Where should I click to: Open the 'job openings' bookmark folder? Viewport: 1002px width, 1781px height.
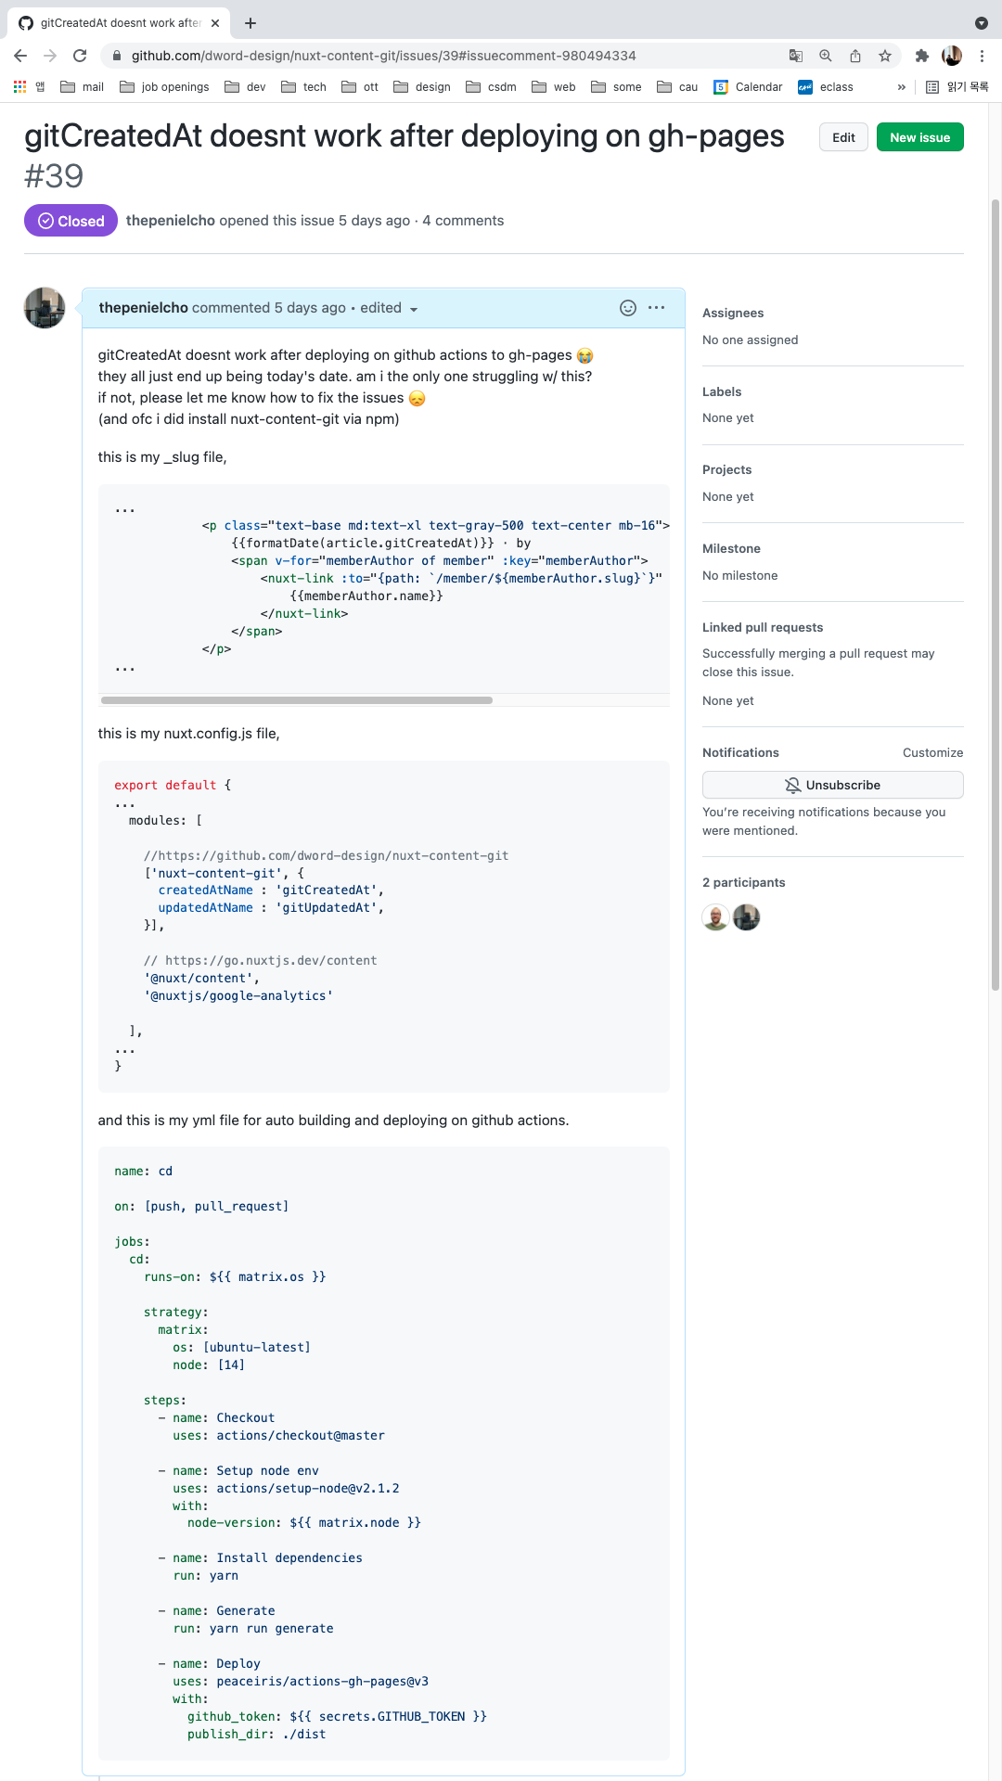click(165, 87)
